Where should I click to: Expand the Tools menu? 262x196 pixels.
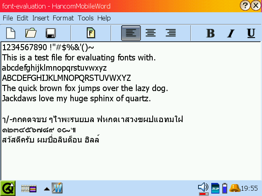[86, 18]
